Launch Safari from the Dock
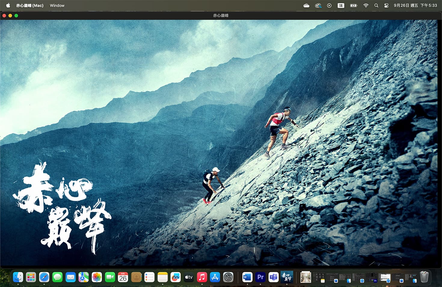 coord(44,277)
